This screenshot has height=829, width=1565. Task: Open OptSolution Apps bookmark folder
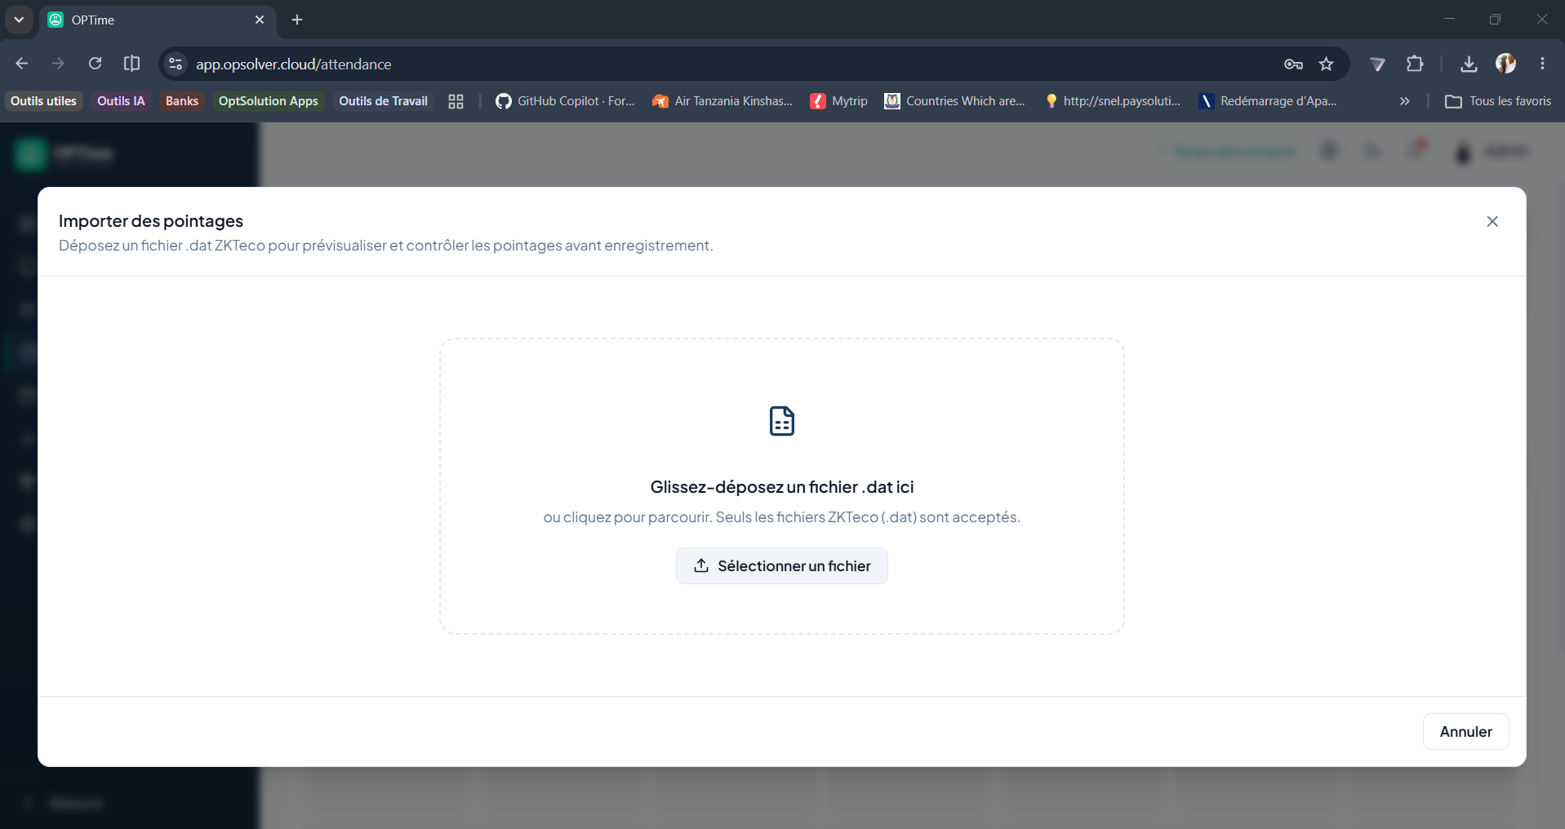coord(268,101)
